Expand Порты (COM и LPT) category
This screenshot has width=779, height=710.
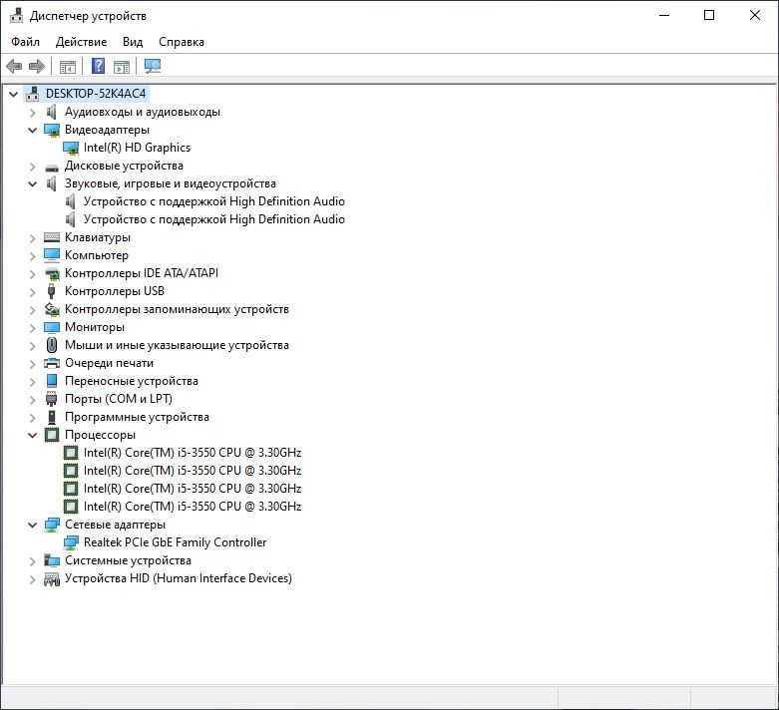32,400
